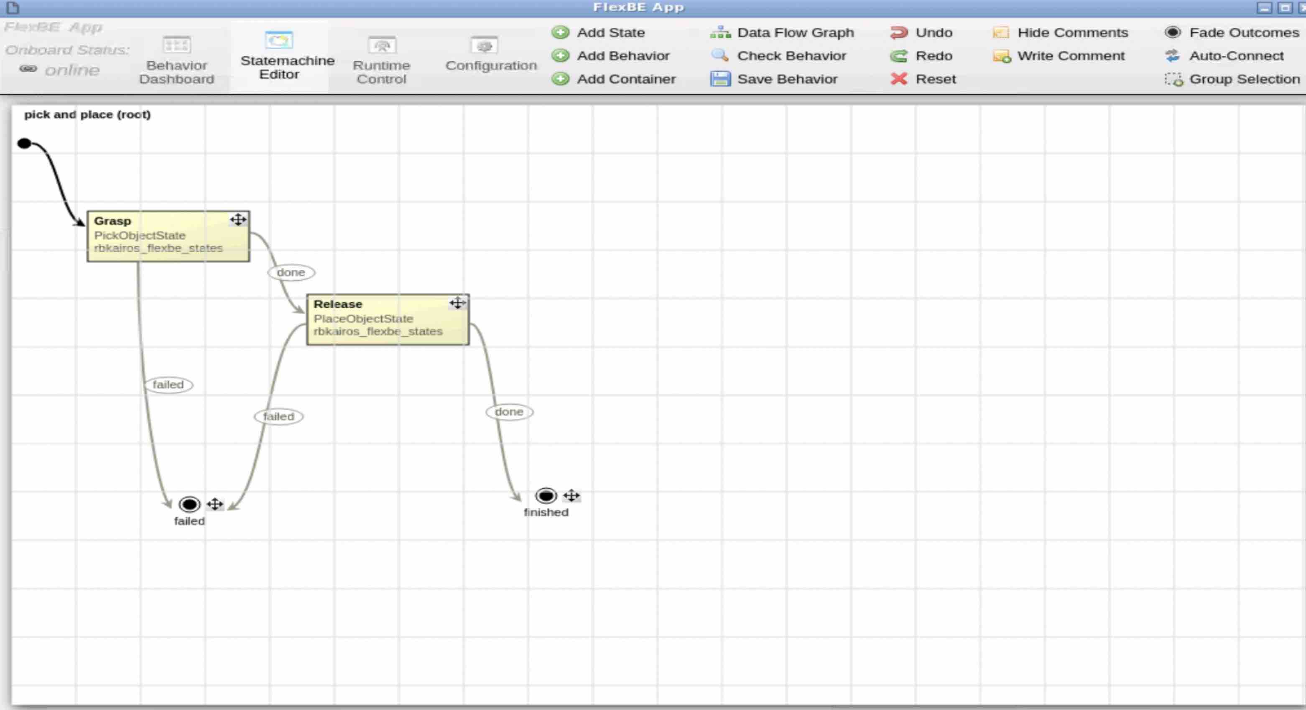Image resolution: width=1306 pixels, height=710 pixels.
Task: Click the green Add Container icon
Action: point(560,79)
